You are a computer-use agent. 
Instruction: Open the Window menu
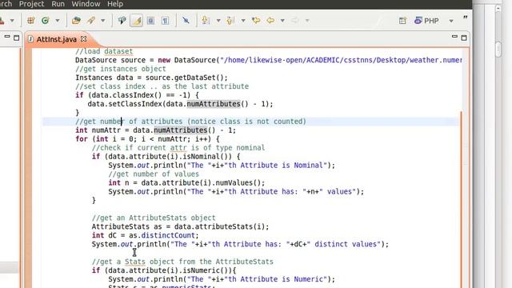click(86, 4)
